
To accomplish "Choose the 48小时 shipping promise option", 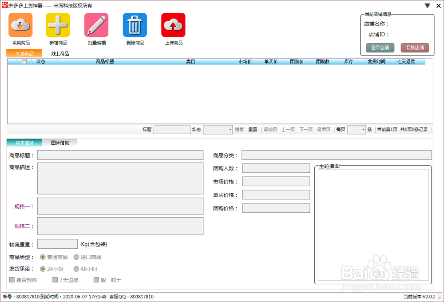I will pos(76,269).
